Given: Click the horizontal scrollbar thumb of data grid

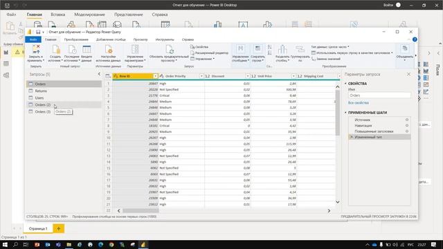Looking at the screenshot, I should [141, 210].
